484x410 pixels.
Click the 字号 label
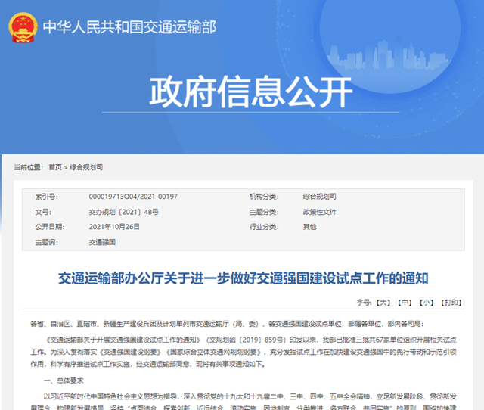coord(364,303)
